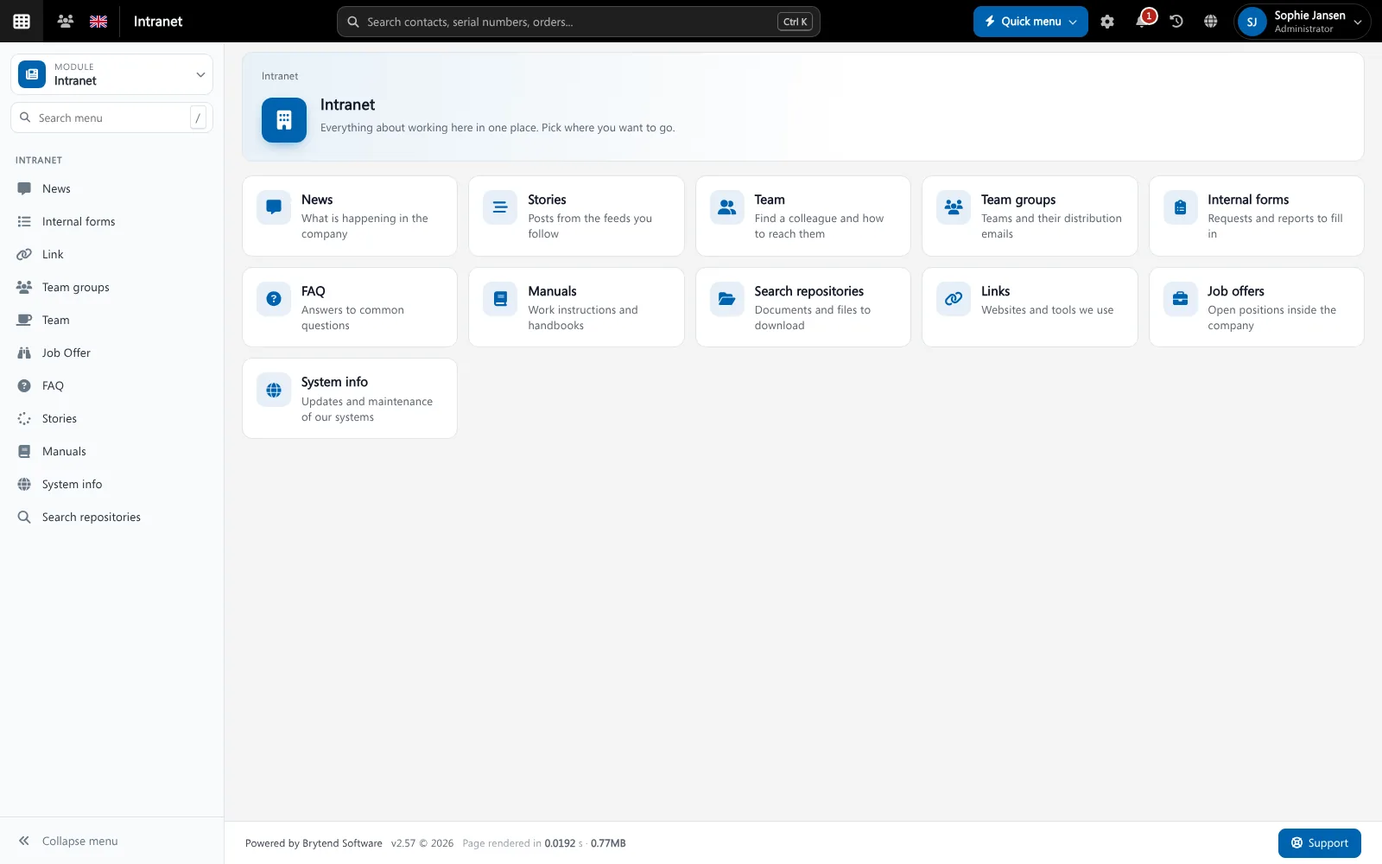The image size is (1382, 864).
Task: Click the global search contacts field
Action: tap(578, 22)
